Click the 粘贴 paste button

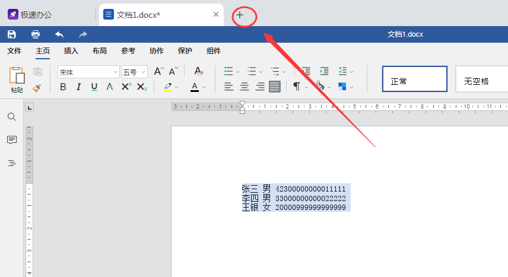[x=17, y=80]
